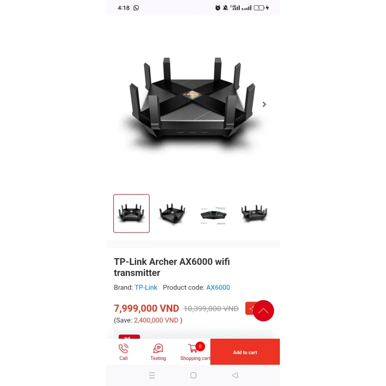Tap the Call phone icon

[x=124, y=348]
